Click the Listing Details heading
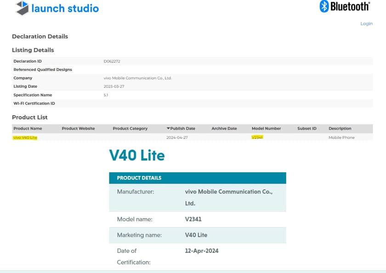Image resolution: width=386 pixels, height=273 pixels. point(33,50)
